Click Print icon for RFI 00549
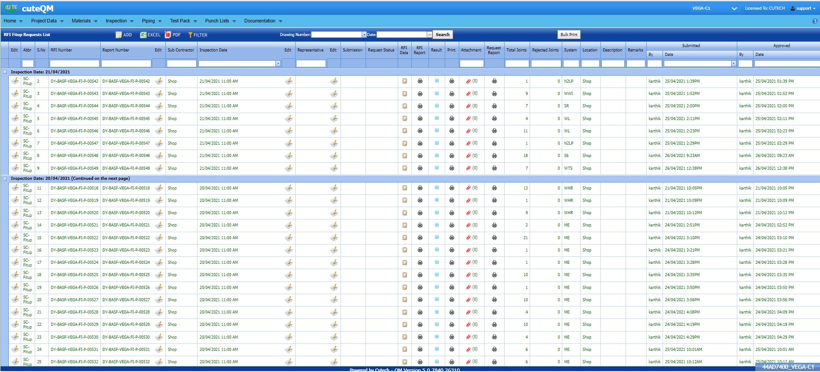The width and height of the screenshot is (820, 372). pyautogui.click(x=451, y=168)
